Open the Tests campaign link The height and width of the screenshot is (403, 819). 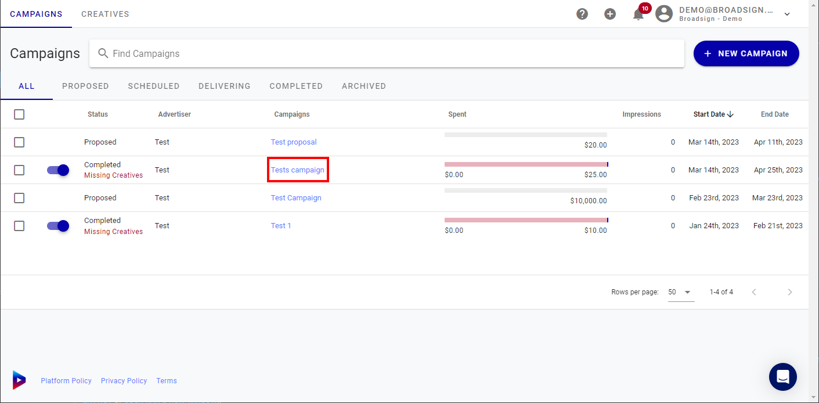click(x=298, y=170)
